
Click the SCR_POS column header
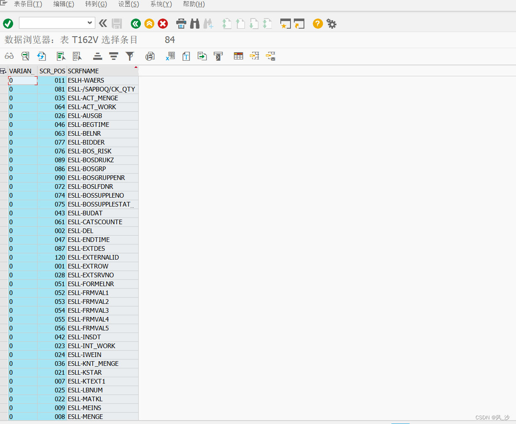pyautogui.click(x=52, y=71)
